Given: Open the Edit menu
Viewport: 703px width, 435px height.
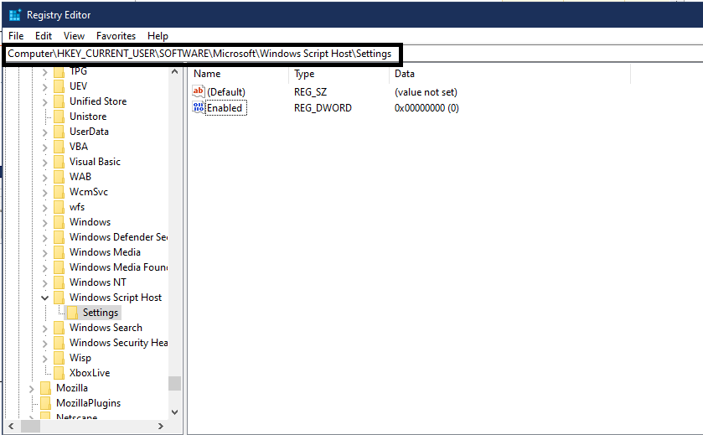Looking at the screenshot, I should click(44, 36).
